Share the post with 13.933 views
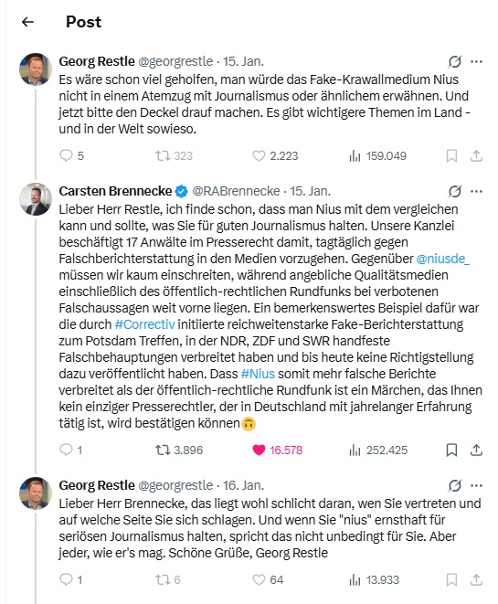The image size is (498, 604). [x=476, y=579]
